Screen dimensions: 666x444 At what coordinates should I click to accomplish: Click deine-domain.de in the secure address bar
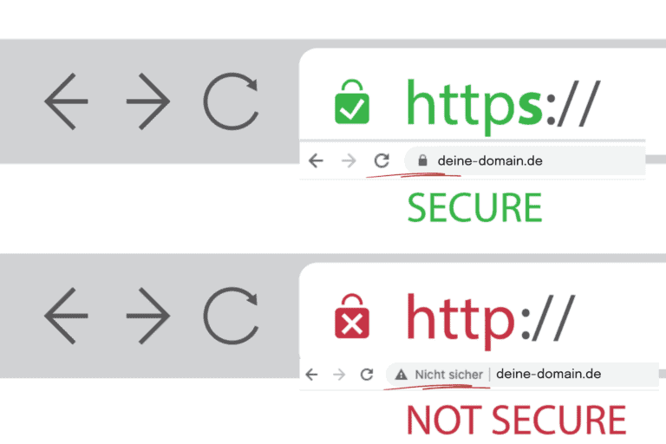click(x=490, y=160)
